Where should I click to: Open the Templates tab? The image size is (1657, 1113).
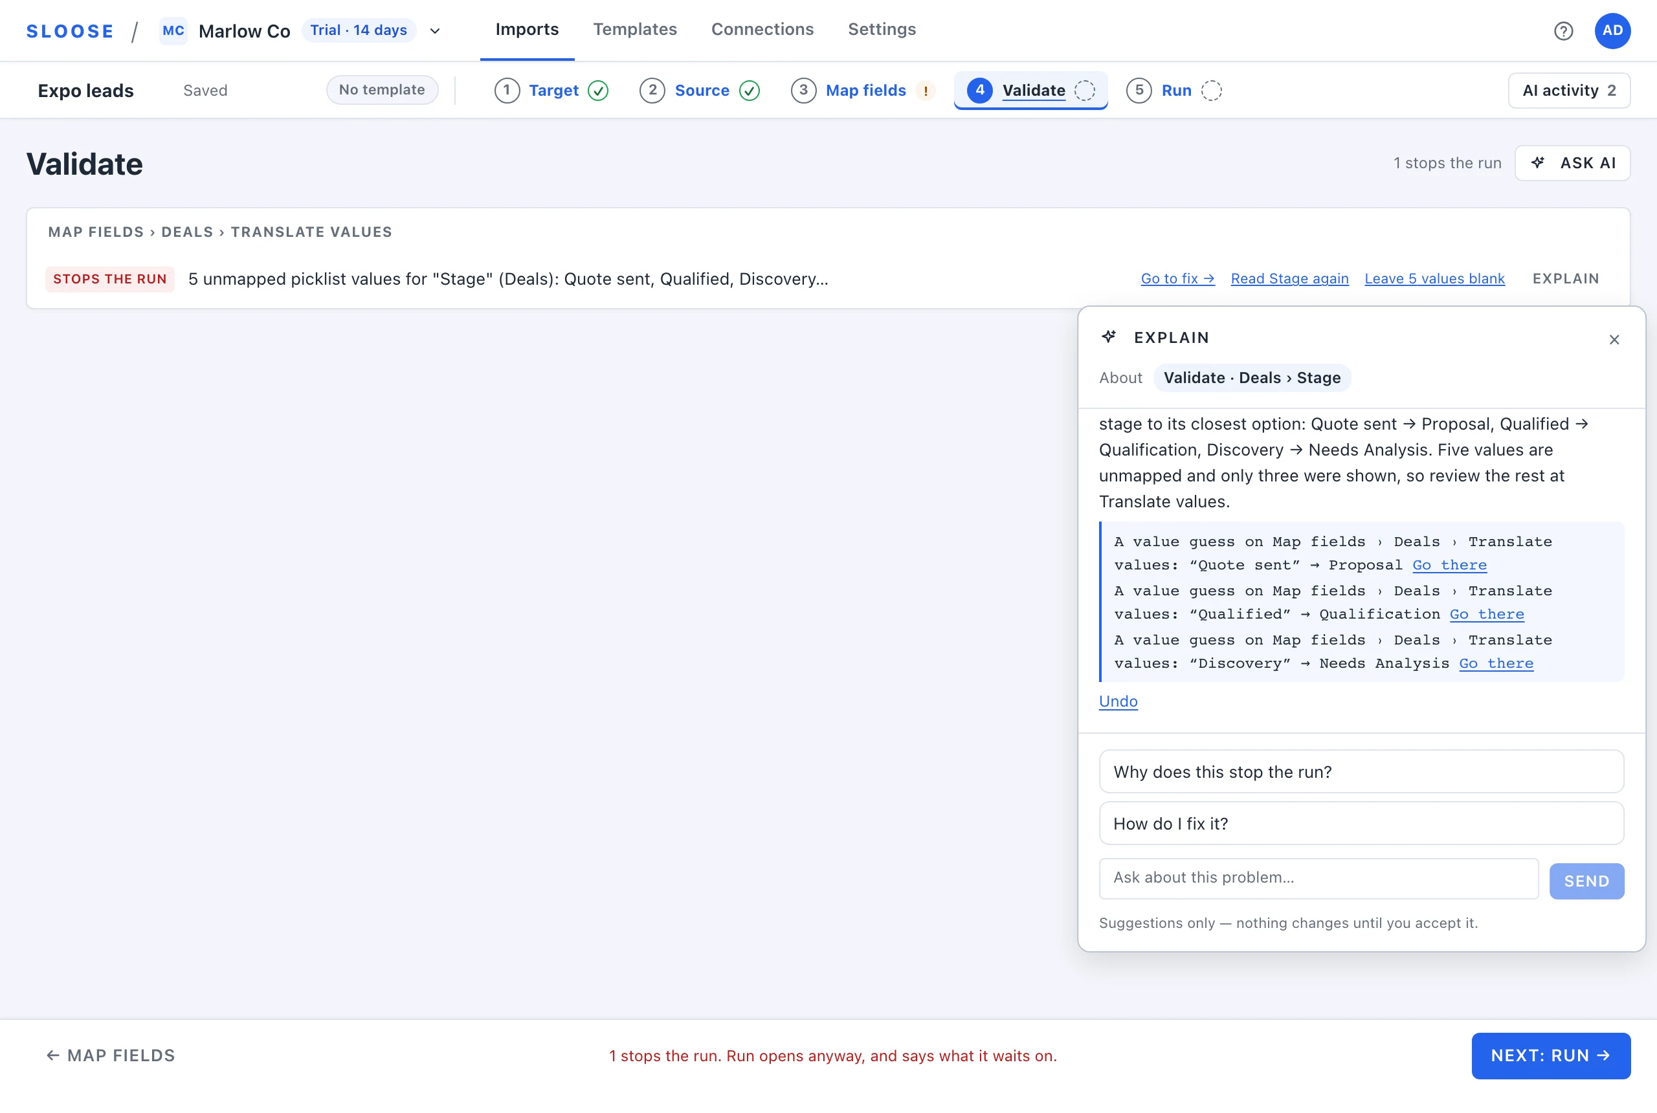click(x=636, y=30)
